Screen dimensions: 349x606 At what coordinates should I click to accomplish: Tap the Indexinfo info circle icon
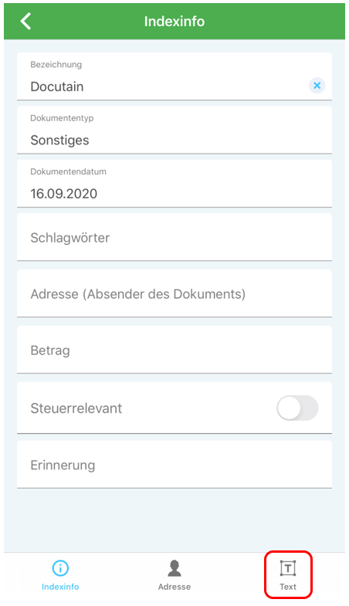60,568
